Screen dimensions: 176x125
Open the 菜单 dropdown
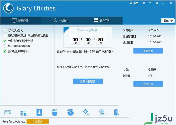[168, 21]
